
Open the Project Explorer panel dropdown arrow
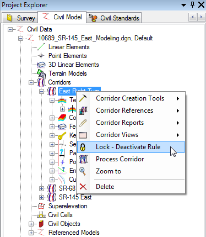click(183, 5)
